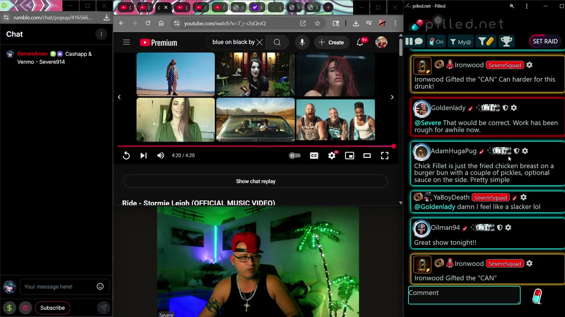Viewport: 565px width, 317px height.
Task: Open the trophy leaderboard in Pilled
Action: pyautogui.click(x=506, y=42)
